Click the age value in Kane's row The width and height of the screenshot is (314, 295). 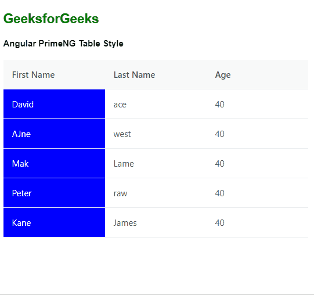click(x=257, y=222)
